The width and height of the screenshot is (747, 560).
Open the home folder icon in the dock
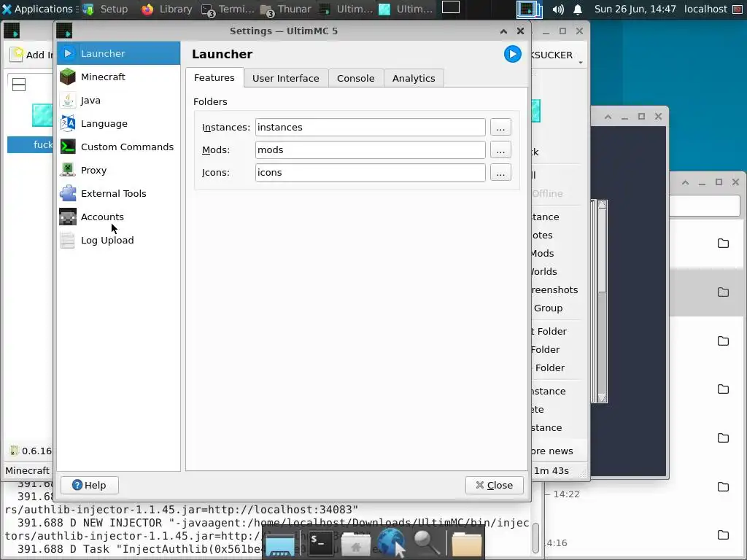(x=355, y=544)
